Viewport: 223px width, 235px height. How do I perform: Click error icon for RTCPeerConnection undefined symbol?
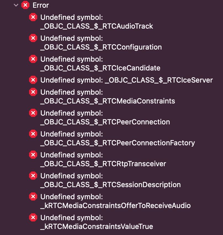pyautogui.click(x=33, y=113)
